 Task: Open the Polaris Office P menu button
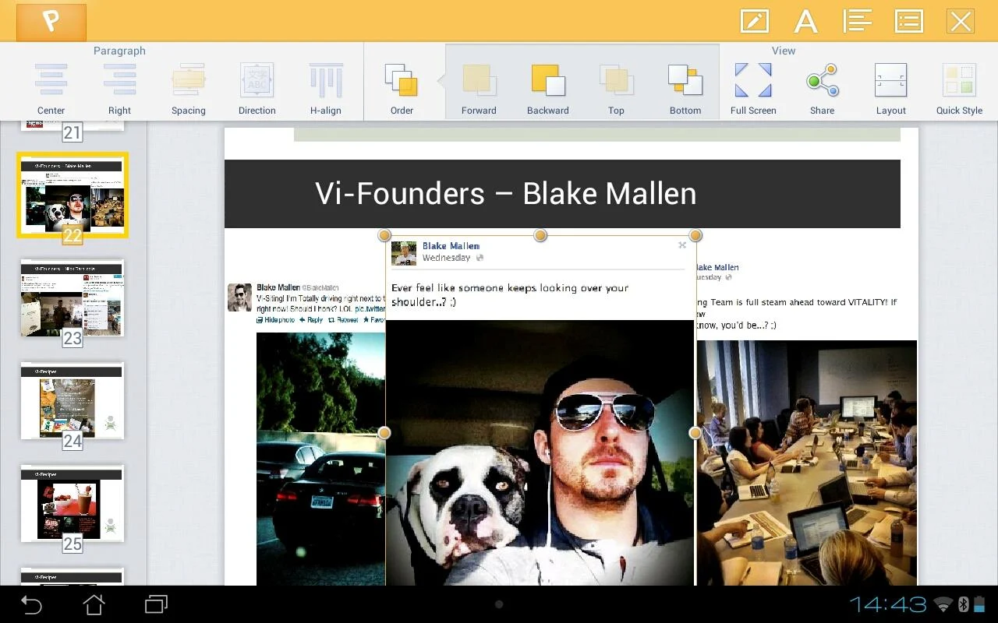(51, 22)
